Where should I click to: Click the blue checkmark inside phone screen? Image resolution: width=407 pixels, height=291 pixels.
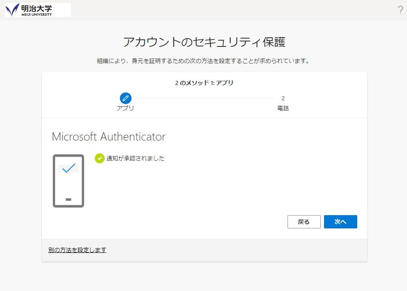click(x=69, y=168)
